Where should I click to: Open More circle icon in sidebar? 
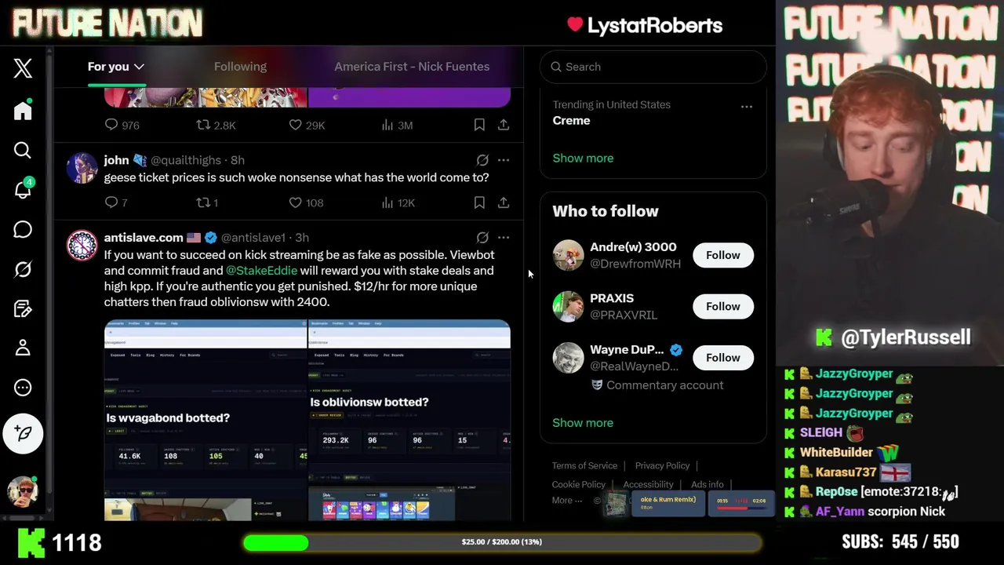tap(23, 388)
